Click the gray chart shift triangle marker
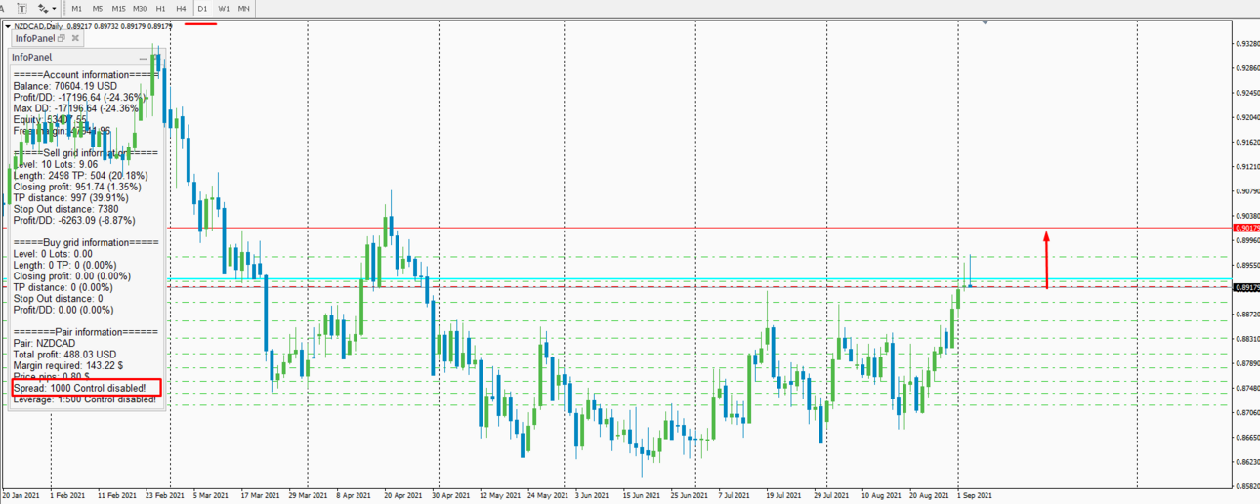The width and height of the screenshot is (1260, 504). point(985,21)
